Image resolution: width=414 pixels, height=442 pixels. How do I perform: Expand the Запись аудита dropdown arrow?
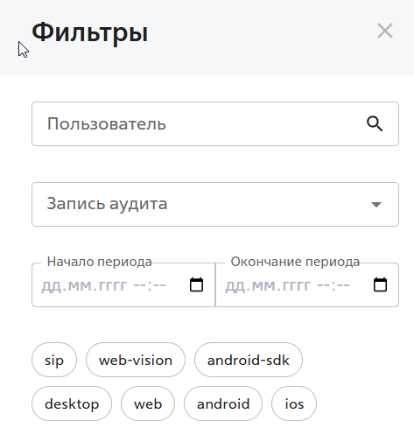pyautogui.click(x=376, y=205)
